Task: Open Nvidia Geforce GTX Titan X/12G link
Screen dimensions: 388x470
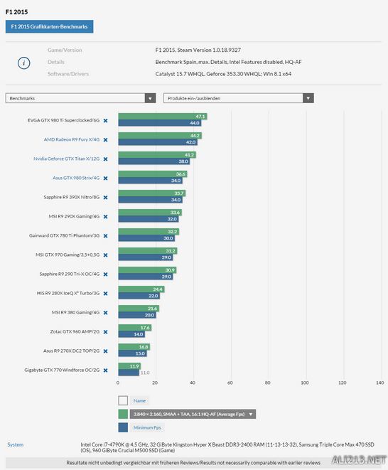Action: pyautogui.click(x=67, y=159)
